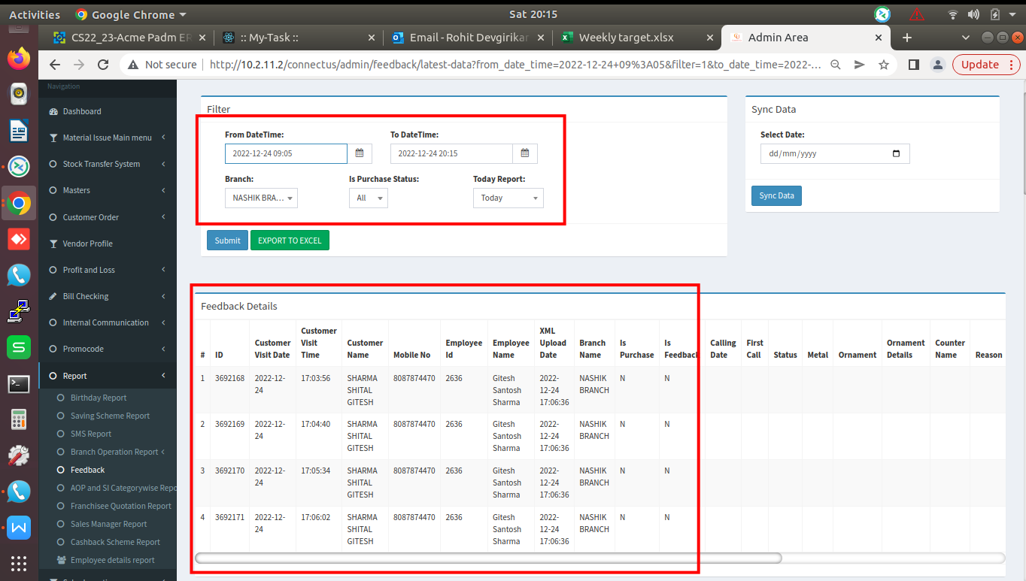Image resolution: width=1026 pixels, height=581 pixels.
Task: Click the Sync Data button
Action: click(776, 195)
